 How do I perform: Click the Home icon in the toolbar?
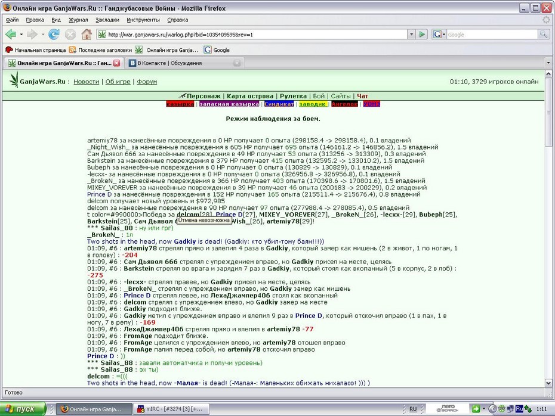(x=87, y=35)
